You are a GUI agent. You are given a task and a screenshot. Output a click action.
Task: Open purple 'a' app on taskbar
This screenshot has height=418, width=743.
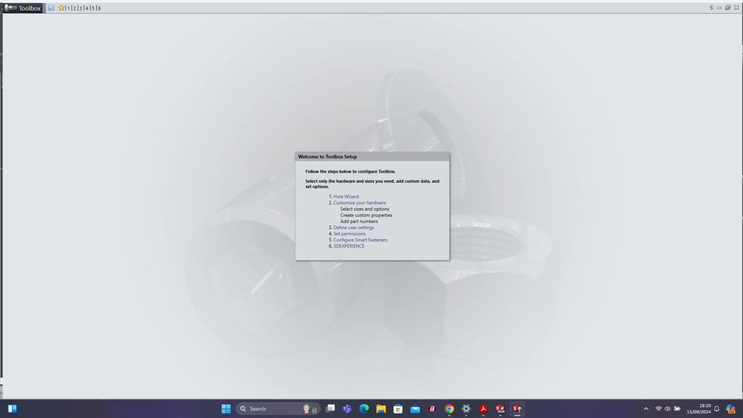tap(432, 409)
